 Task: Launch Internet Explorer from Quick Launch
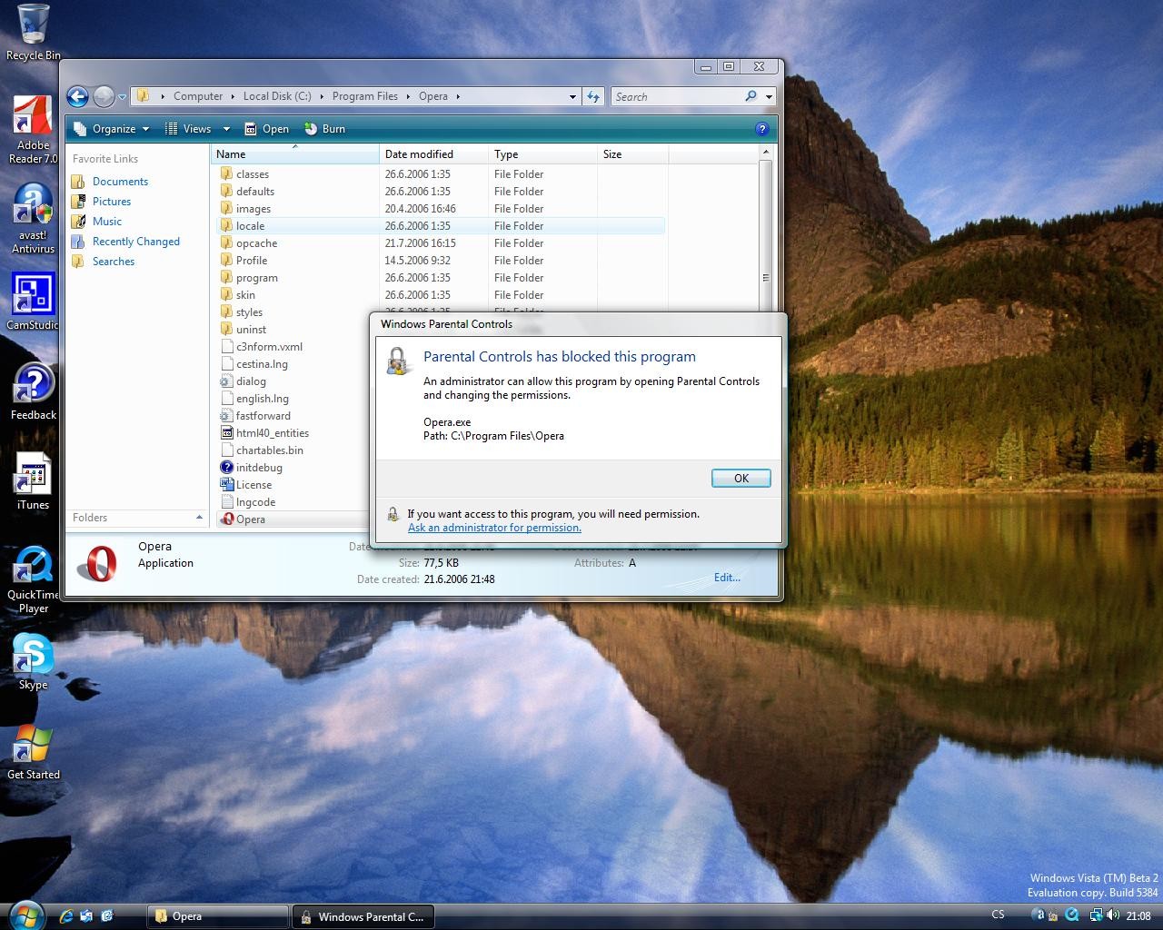(66, 915)
